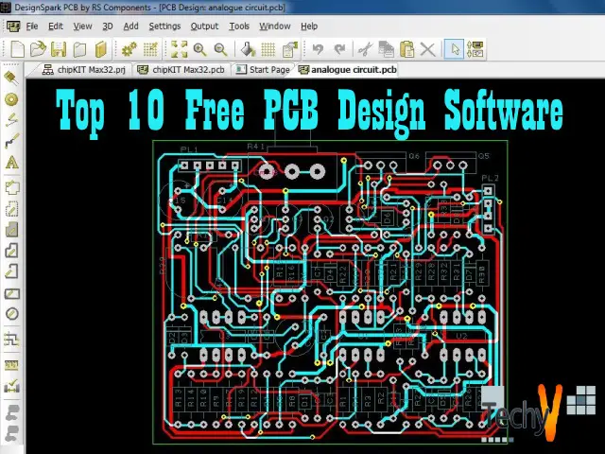Open Colours with paint bucket icon
Image resolution: width=605 pixels, height=454 pixels.
point(248,49)
